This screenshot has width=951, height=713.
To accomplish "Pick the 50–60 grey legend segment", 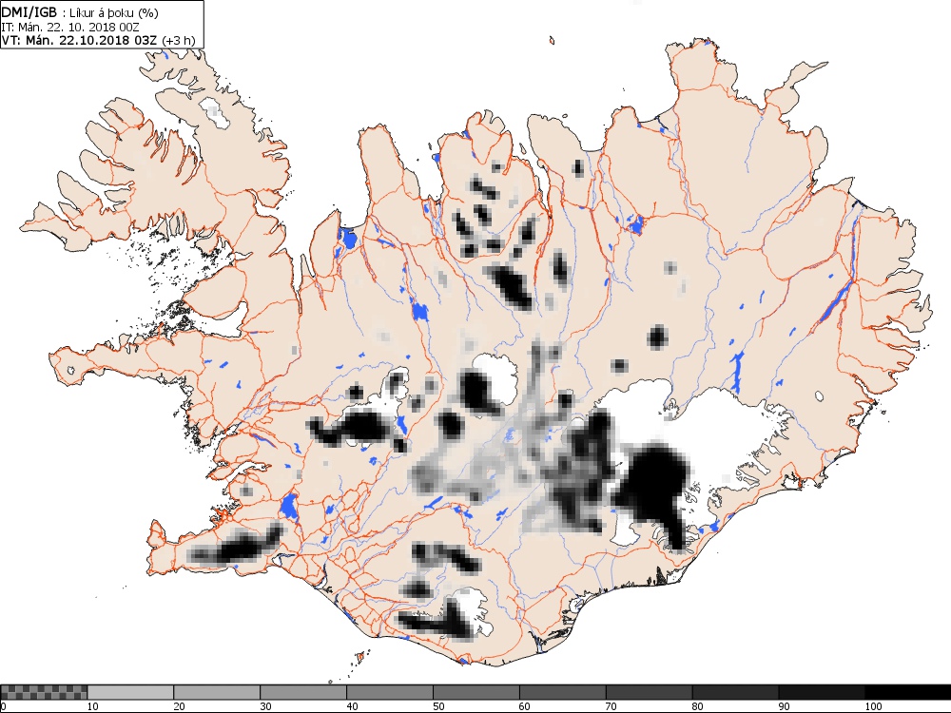I will click(476, 692).
